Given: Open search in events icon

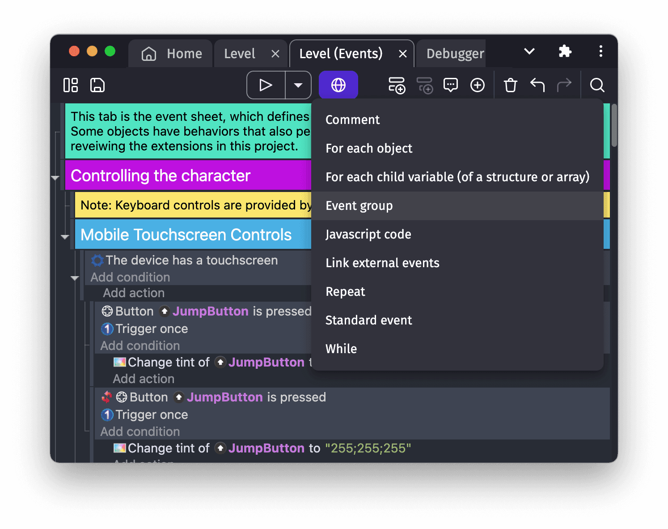Looking at the screenshot, I should [597, 85].
